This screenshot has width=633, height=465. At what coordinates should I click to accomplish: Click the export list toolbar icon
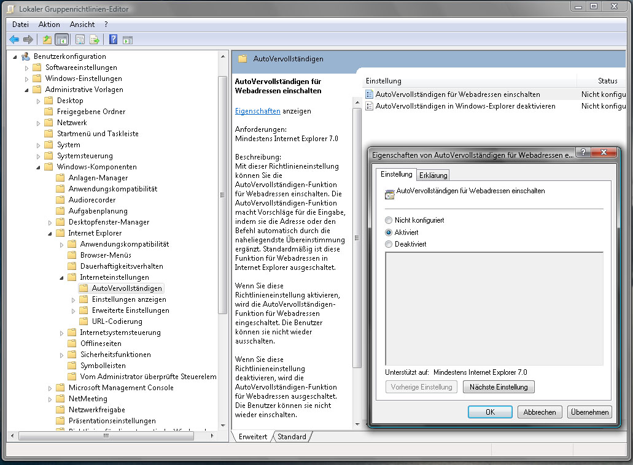tap(95, 39)
